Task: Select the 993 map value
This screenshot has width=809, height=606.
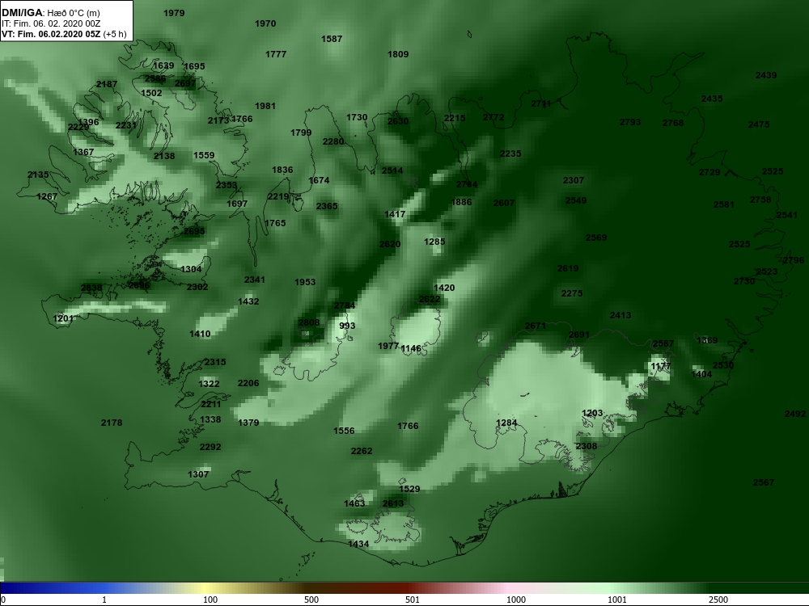Action: (347, 326)
